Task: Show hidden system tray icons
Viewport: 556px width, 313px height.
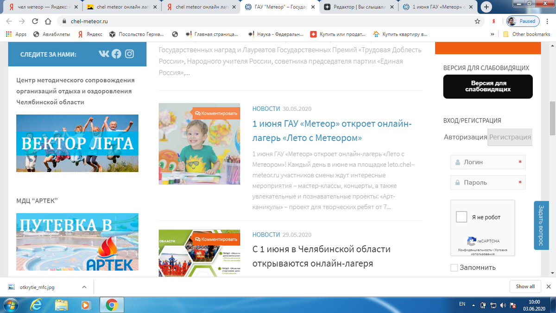Action: pos(473,305)
